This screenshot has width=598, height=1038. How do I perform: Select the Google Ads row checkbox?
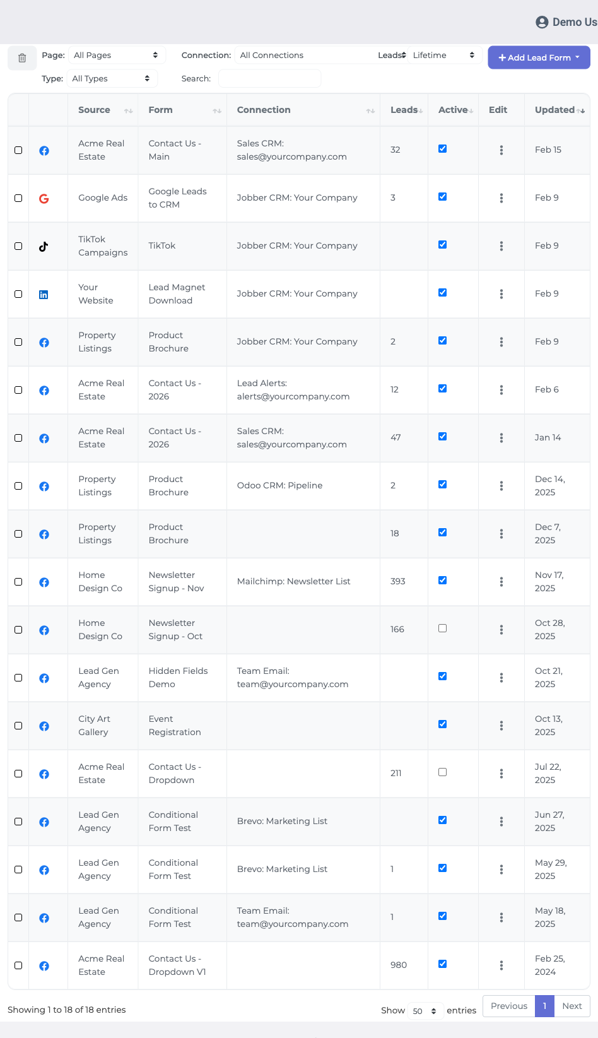[x=18, y=198]
